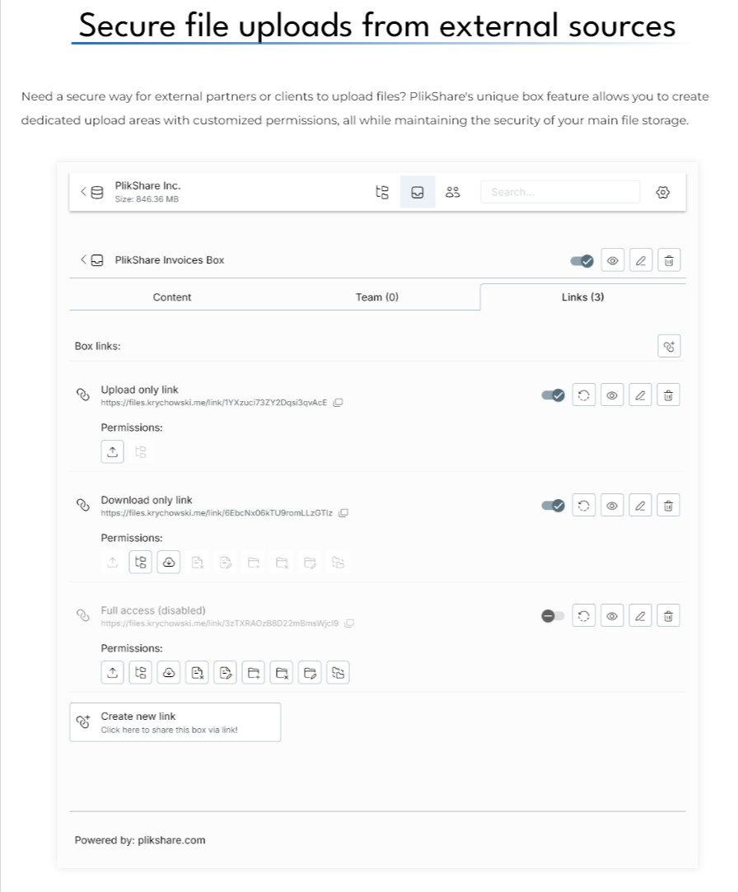Toggle rename-folder permission on Download only link
This screenshot has height=892, width=738.
click(x=310, y=562)
